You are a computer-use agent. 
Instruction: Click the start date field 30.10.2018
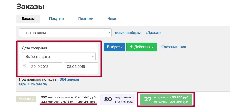[x=46, y=67]
